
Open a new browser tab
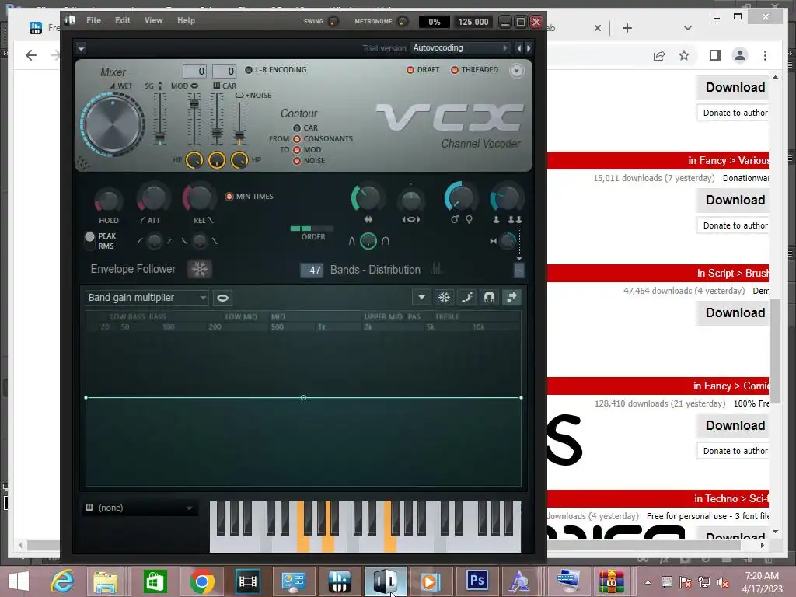click(x=627, y=28)
